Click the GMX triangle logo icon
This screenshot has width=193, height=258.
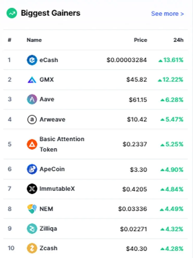click(x=32, y=80)
